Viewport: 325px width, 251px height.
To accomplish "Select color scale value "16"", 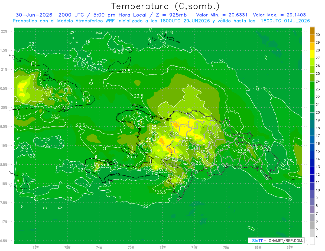I will click(x=318, y=144).
